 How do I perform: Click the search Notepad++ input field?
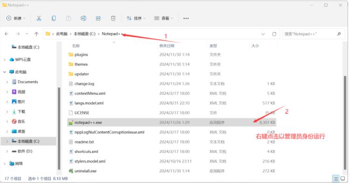(x=310, y=34)
